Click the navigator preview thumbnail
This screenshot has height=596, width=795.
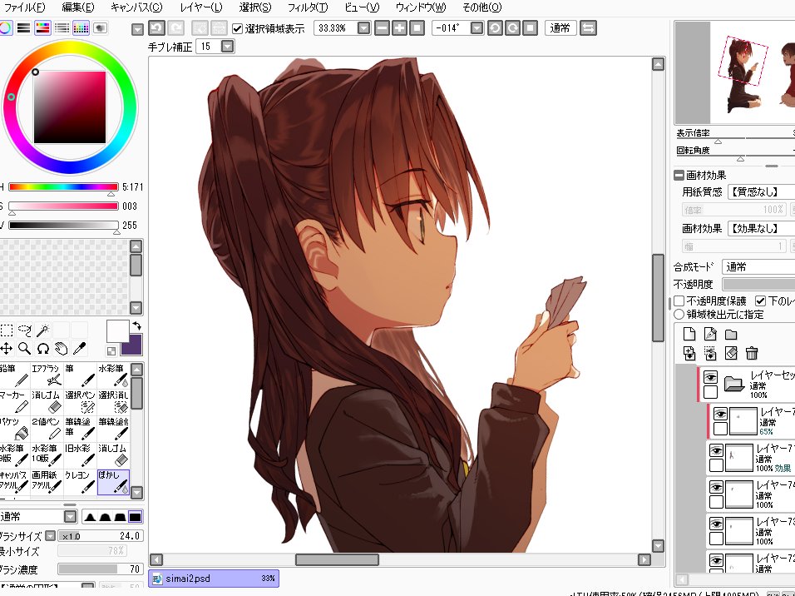point(735,73)
